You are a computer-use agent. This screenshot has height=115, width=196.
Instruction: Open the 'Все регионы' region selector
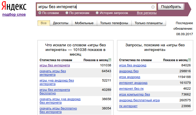147,13
